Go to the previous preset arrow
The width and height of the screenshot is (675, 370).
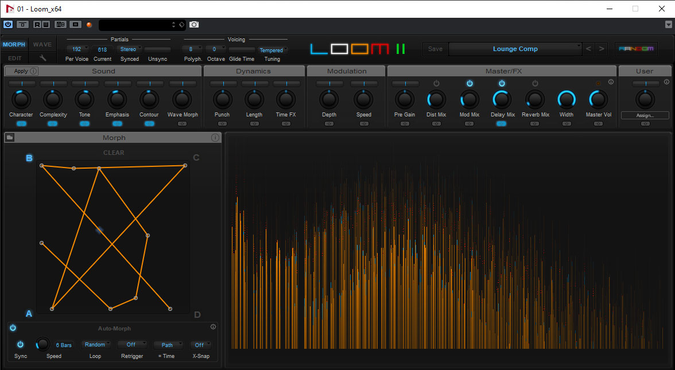coord(588,49)
